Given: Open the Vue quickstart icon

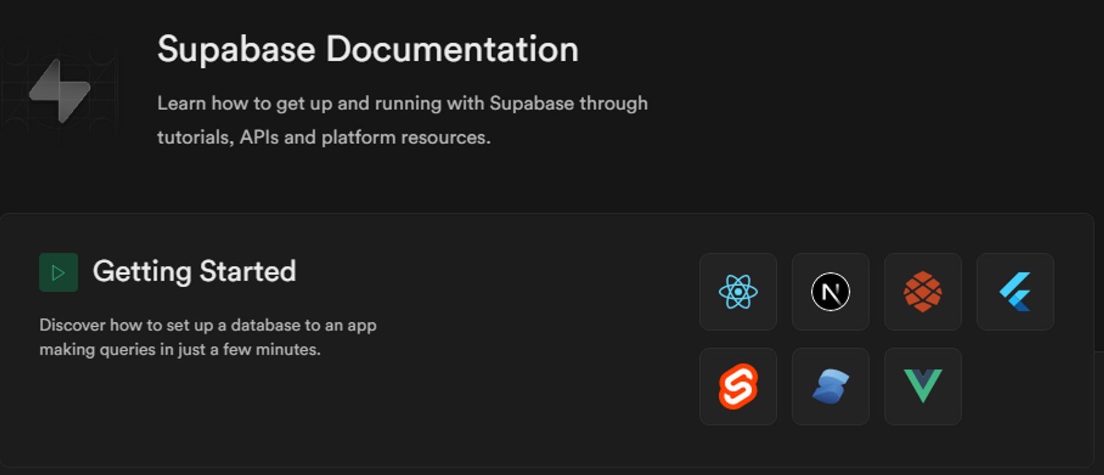Looking at the screenshot, I should [923, 387].
